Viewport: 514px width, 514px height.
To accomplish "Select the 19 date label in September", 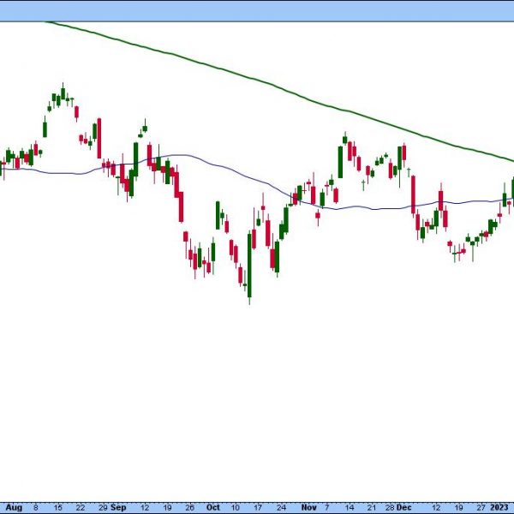I will [167, 507].
